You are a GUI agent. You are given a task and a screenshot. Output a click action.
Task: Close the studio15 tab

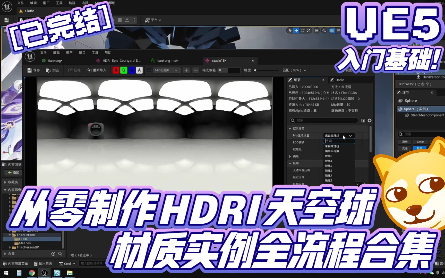pos(253,60)
